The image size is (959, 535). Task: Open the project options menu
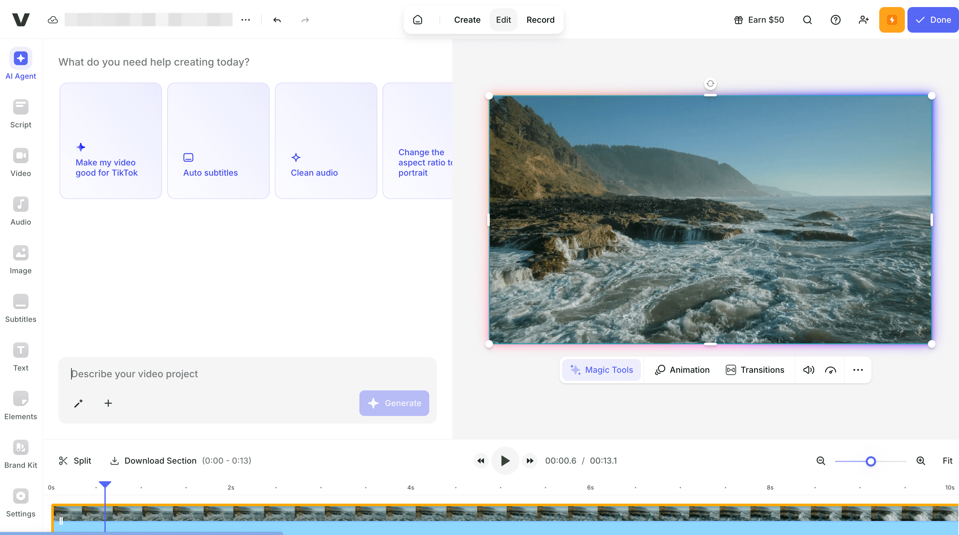click(x=245, y=20)
